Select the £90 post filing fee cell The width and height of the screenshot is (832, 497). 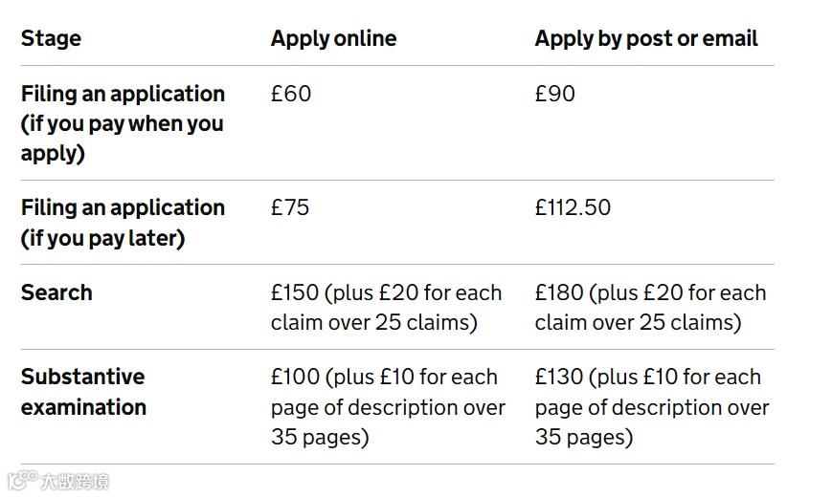point(554,94)
